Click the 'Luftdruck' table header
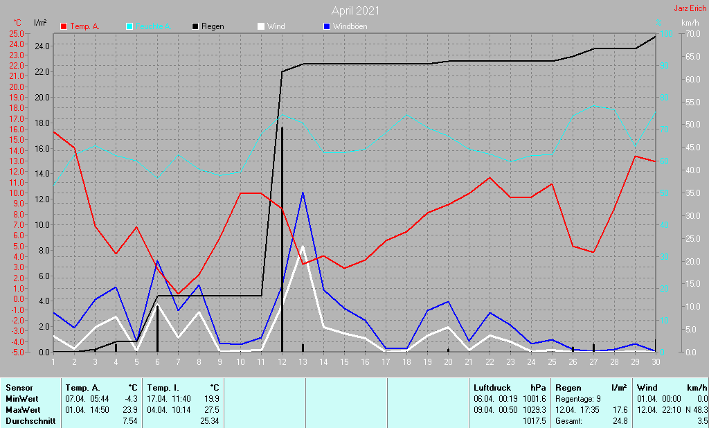This screenshot has width=709, height=428. (492, 388)
